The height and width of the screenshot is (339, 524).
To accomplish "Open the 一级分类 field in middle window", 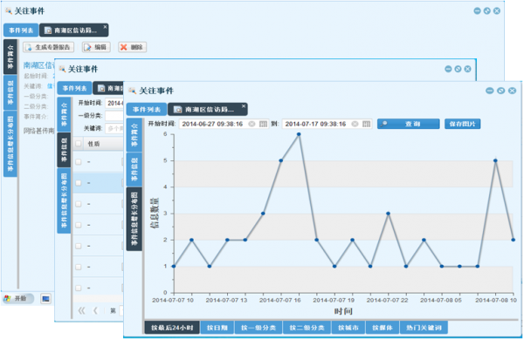I will click(114, 116).
